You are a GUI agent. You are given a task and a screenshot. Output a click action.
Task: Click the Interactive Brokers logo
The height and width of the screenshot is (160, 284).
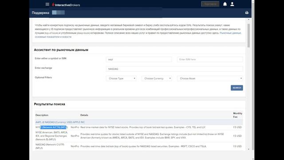point(66,5)
